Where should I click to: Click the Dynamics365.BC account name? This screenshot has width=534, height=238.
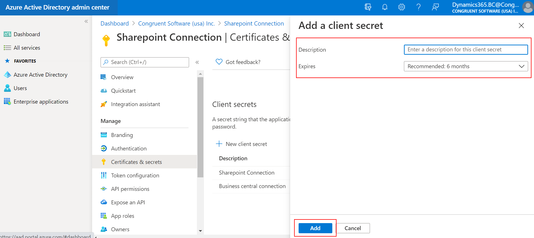pos(485,5)
